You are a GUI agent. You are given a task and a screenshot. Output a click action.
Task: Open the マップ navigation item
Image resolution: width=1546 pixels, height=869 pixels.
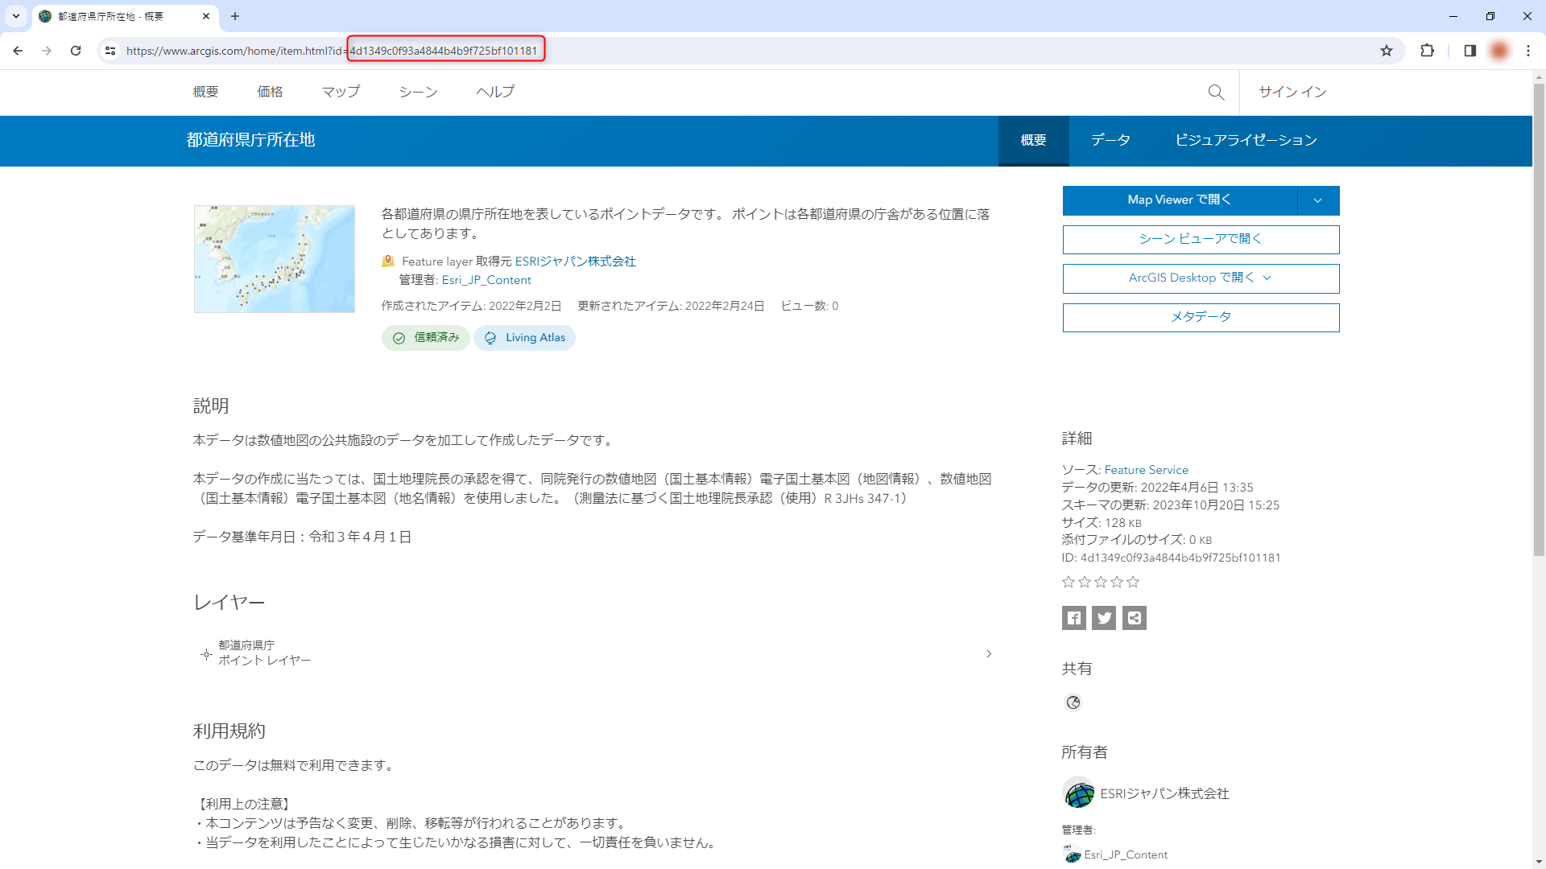pos(341,93)
